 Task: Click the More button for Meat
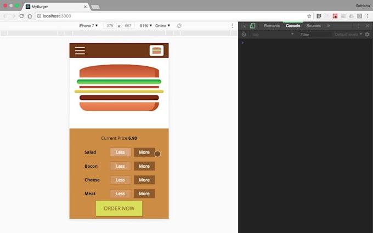[144, 194]
